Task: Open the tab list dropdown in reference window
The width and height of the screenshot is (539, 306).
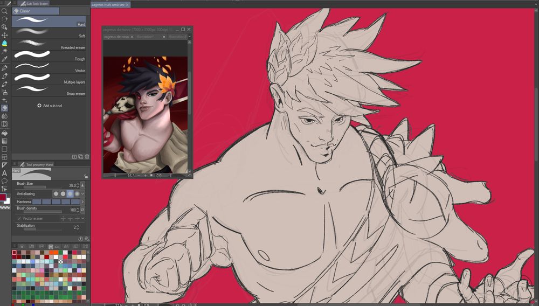Action: point(189,37)
